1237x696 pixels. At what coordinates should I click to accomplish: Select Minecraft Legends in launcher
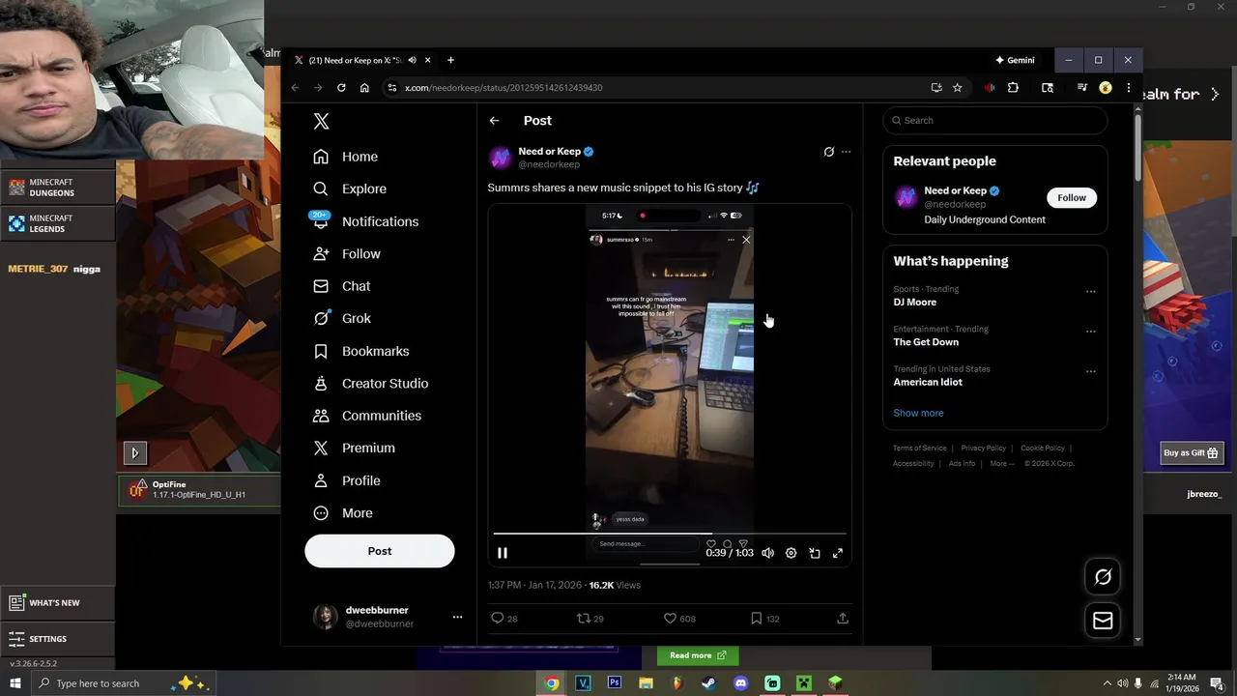[58, 223]
